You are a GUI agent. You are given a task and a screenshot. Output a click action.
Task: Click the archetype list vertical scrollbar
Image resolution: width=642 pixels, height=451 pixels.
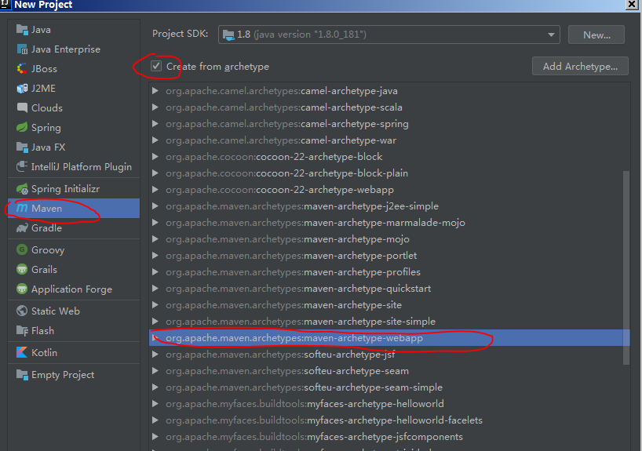tap(626, 267)
